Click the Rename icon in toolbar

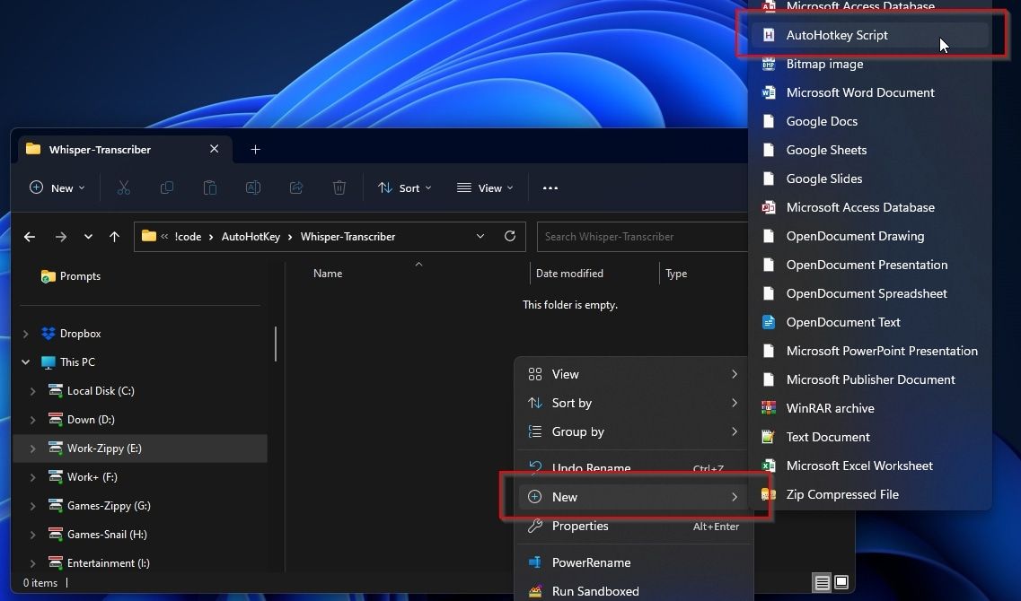click(x=253, y=187)
